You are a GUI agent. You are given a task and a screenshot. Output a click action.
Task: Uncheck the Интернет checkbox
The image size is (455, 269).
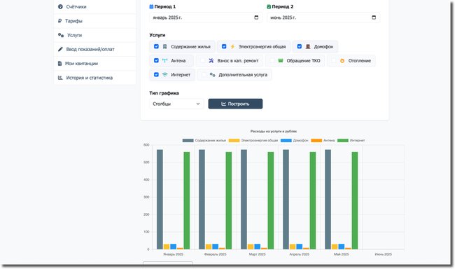tap(156, 75)
